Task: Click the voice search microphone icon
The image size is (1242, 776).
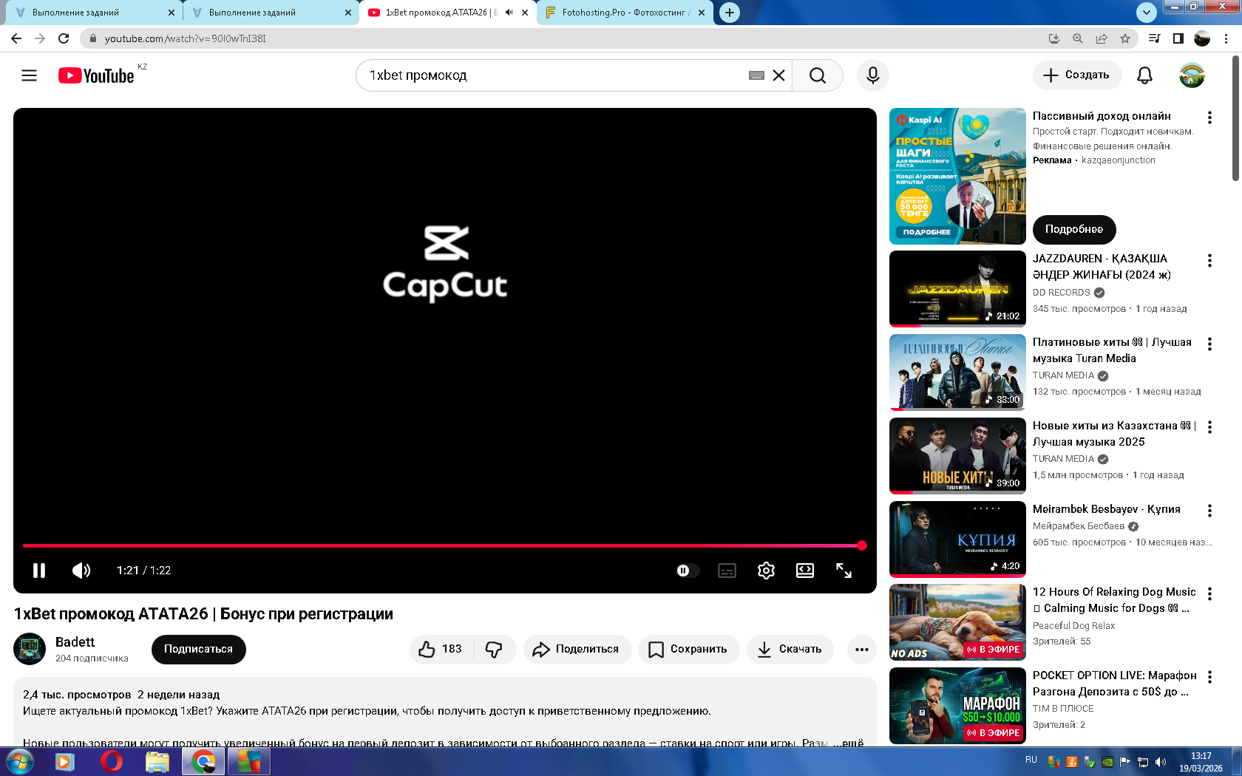Action: 872,75
